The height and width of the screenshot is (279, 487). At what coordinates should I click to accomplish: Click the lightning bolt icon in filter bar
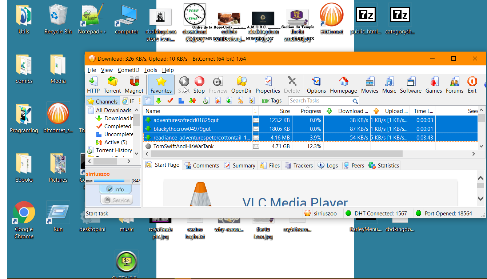(x=252, y=101)
